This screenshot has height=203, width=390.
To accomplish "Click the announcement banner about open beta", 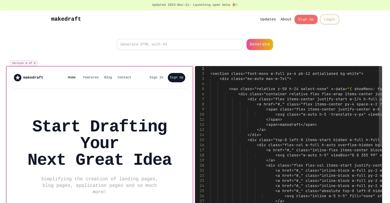I will (x=195, y=5).
